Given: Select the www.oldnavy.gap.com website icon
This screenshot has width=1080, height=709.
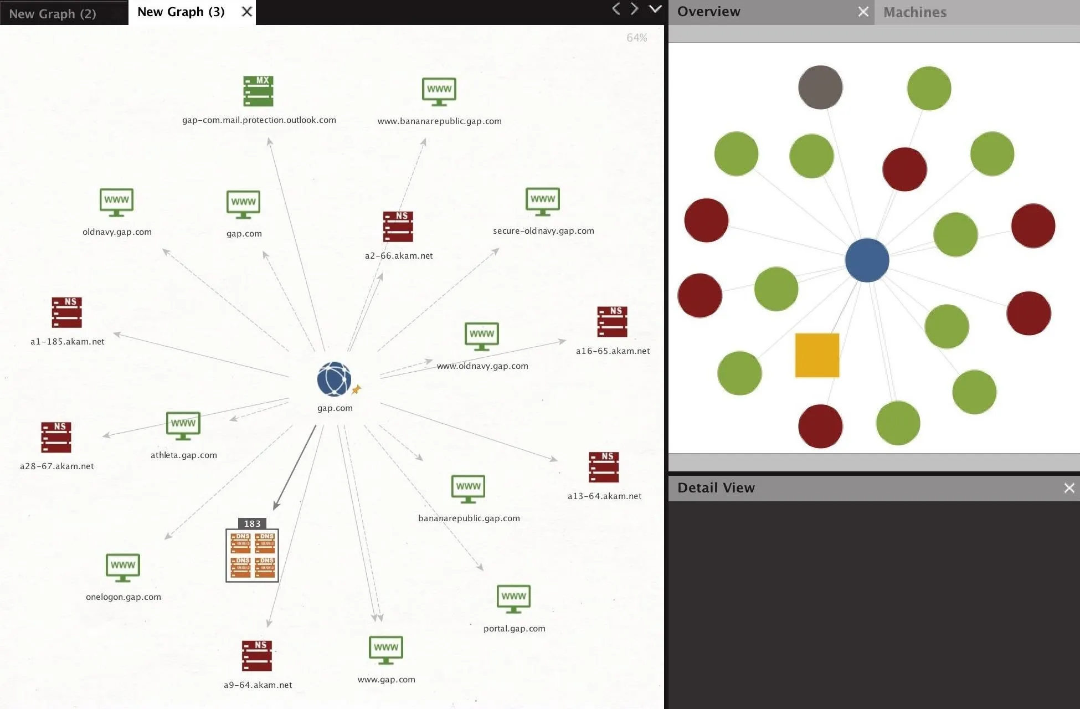Looking at the screenshot, I should 481,337.
